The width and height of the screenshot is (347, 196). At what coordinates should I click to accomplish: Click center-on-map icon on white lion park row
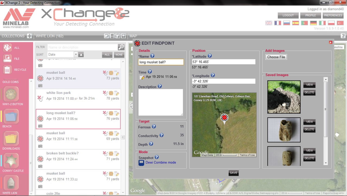[x=111, y=93]
